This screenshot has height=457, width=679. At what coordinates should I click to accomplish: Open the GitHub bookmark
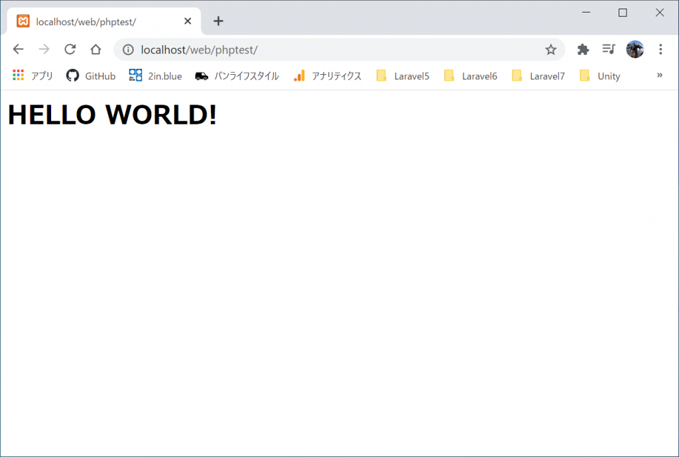(91, 76)
